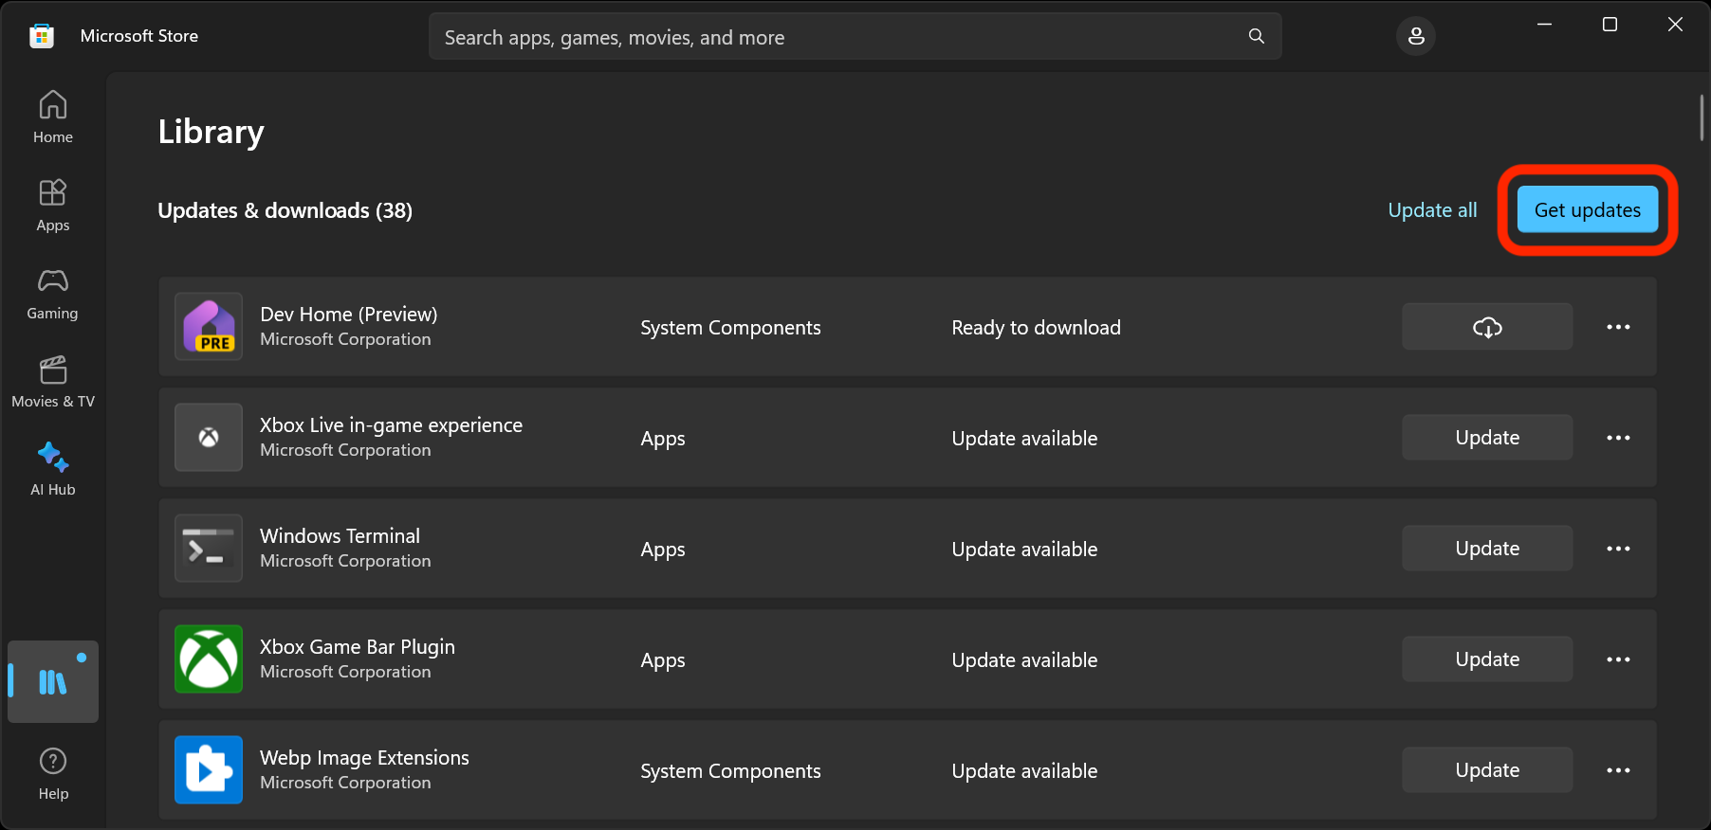This screenshot has width=1711, height=830.
Task: Open Movies & TV section
Action: tap(53, 382)
